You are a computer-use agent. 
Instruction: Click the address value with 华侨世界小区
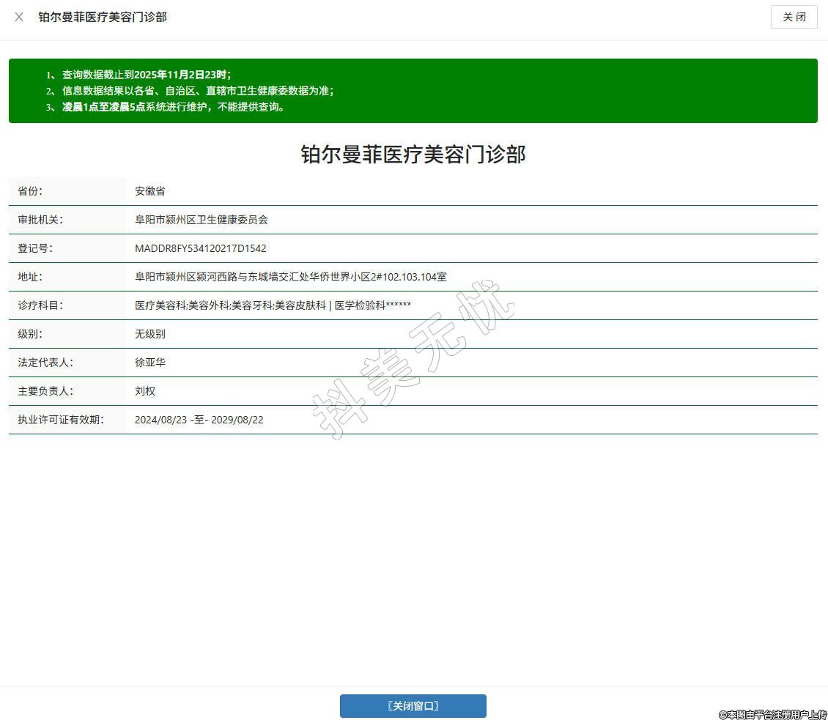(x=290, y=277)
